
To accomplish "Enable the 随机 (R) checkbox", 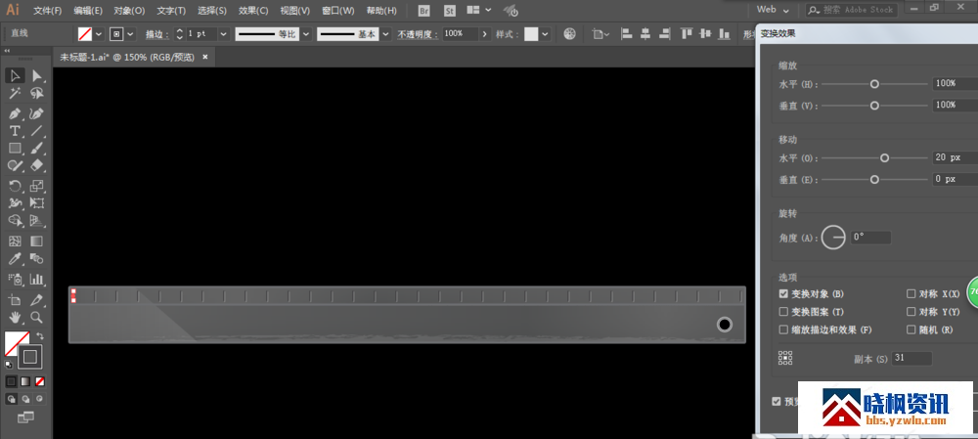I will pyautogui.click(x=911, y=329).
